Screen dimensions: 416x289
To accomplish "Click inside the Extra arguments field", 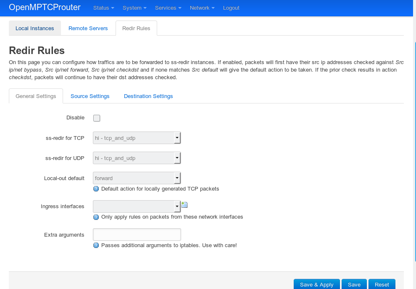I will pos(137,234).
